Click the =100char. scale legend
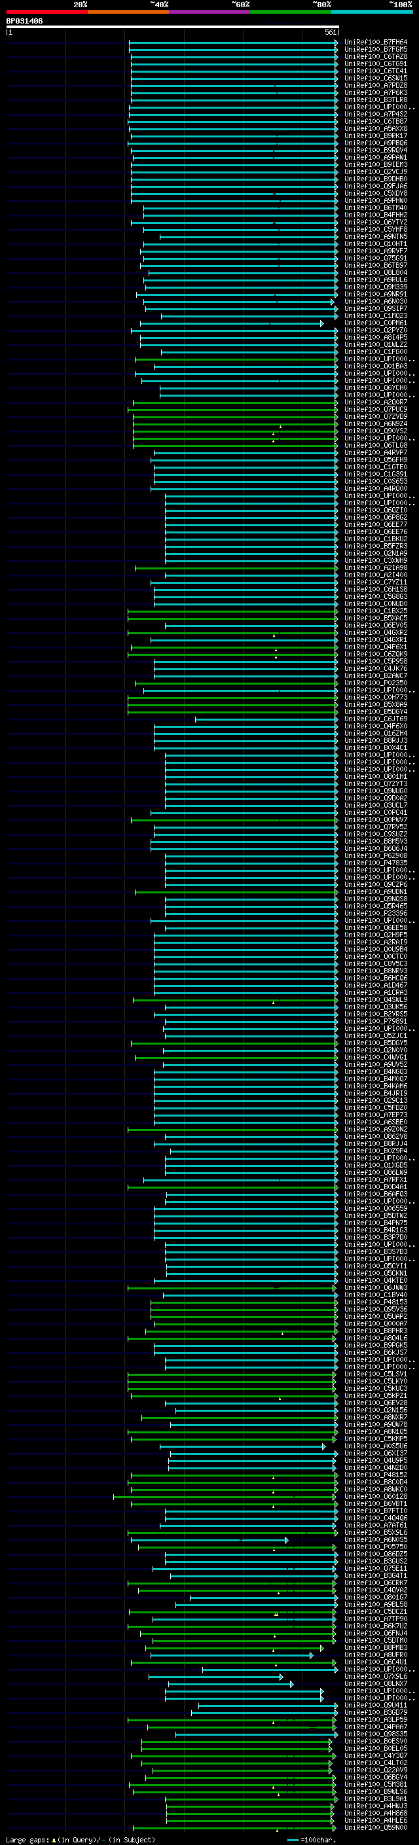The height and width of the screenshot is (1845, 419). tap(312, 1840)
